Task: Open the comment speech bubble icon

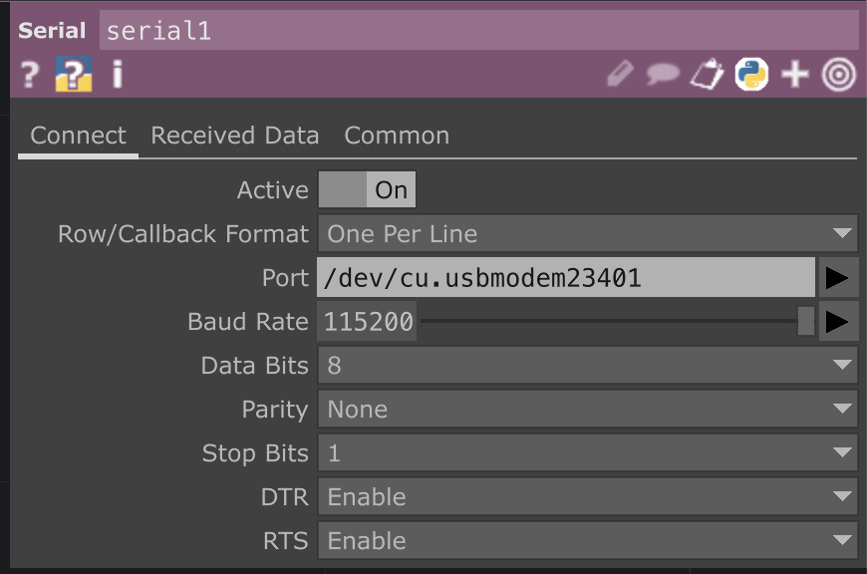Action: [663, 75]
